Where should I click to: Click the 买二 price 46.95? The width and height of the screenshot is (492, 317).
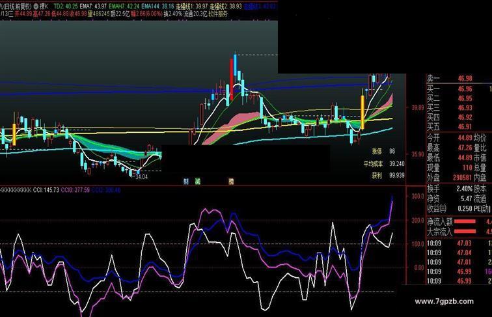tap(465, 98)
